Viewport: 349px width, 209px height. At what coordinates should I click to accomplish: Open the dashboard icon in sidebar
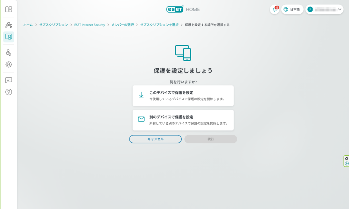click(x=9, y=9)
